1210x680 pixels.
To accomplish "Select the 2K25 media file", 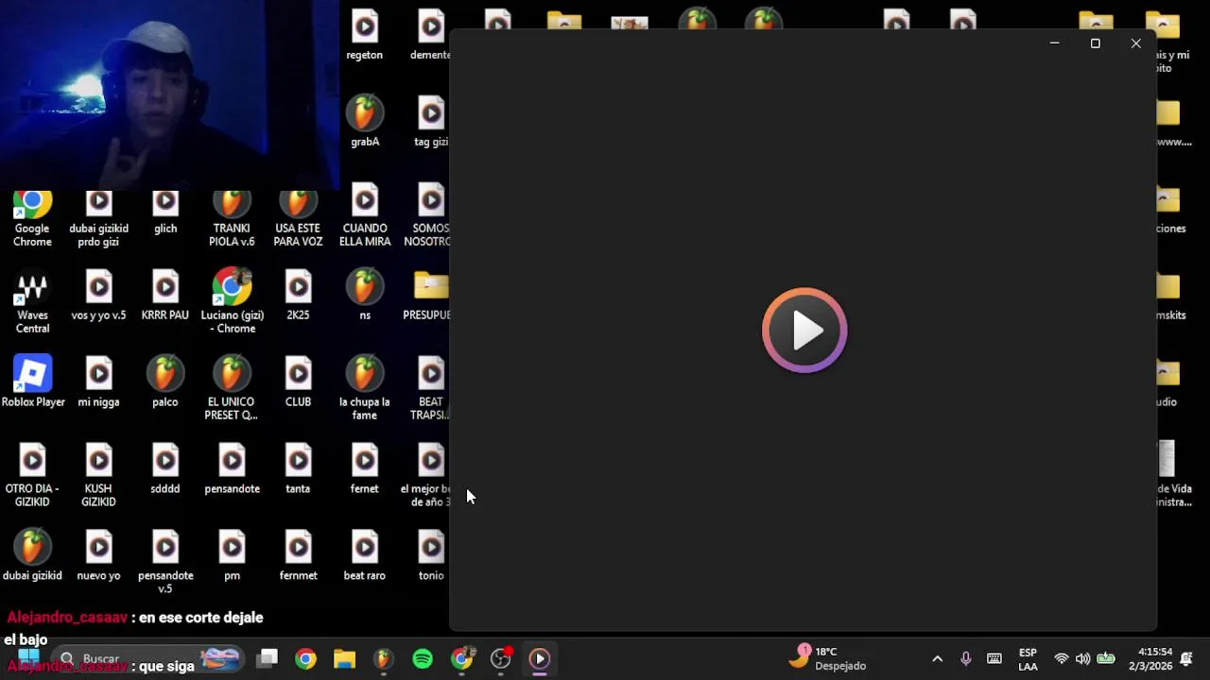I will point(298,296).
